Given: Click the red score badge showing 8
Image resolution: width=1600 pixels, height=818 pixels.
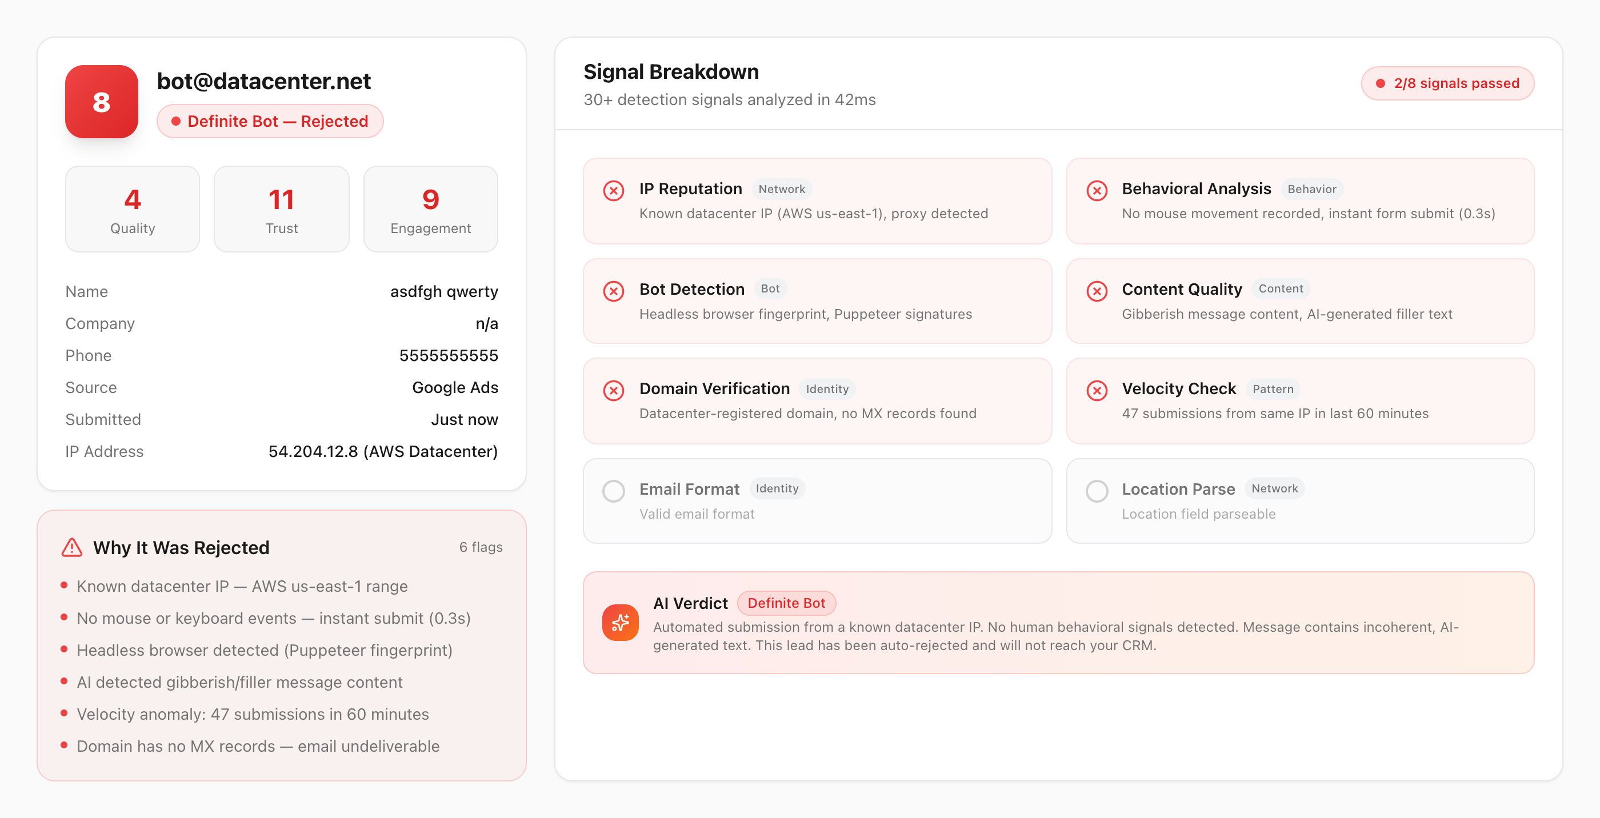Looking at the screenshot, I should coord(101,102).
